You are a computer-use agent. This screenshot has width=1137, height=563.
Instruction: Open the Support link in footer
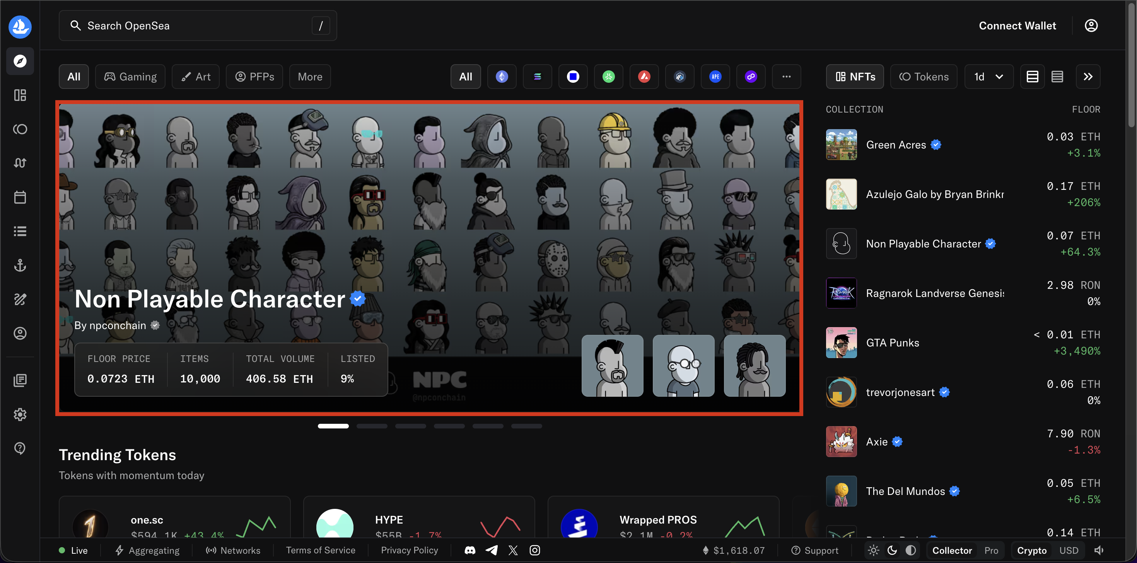click(x=814, y=550)
